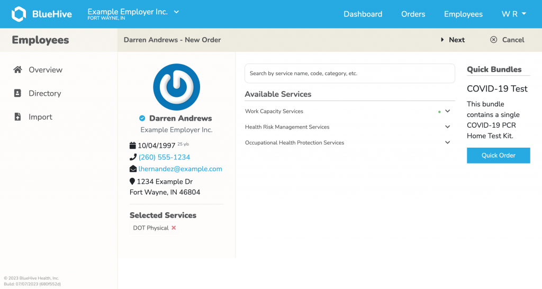Expand Occupational Health Protection Services
Screen dimensions: 542x289
point(447,142)
